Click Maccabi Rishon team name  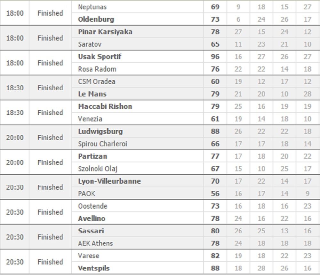[x=105, y=106]
